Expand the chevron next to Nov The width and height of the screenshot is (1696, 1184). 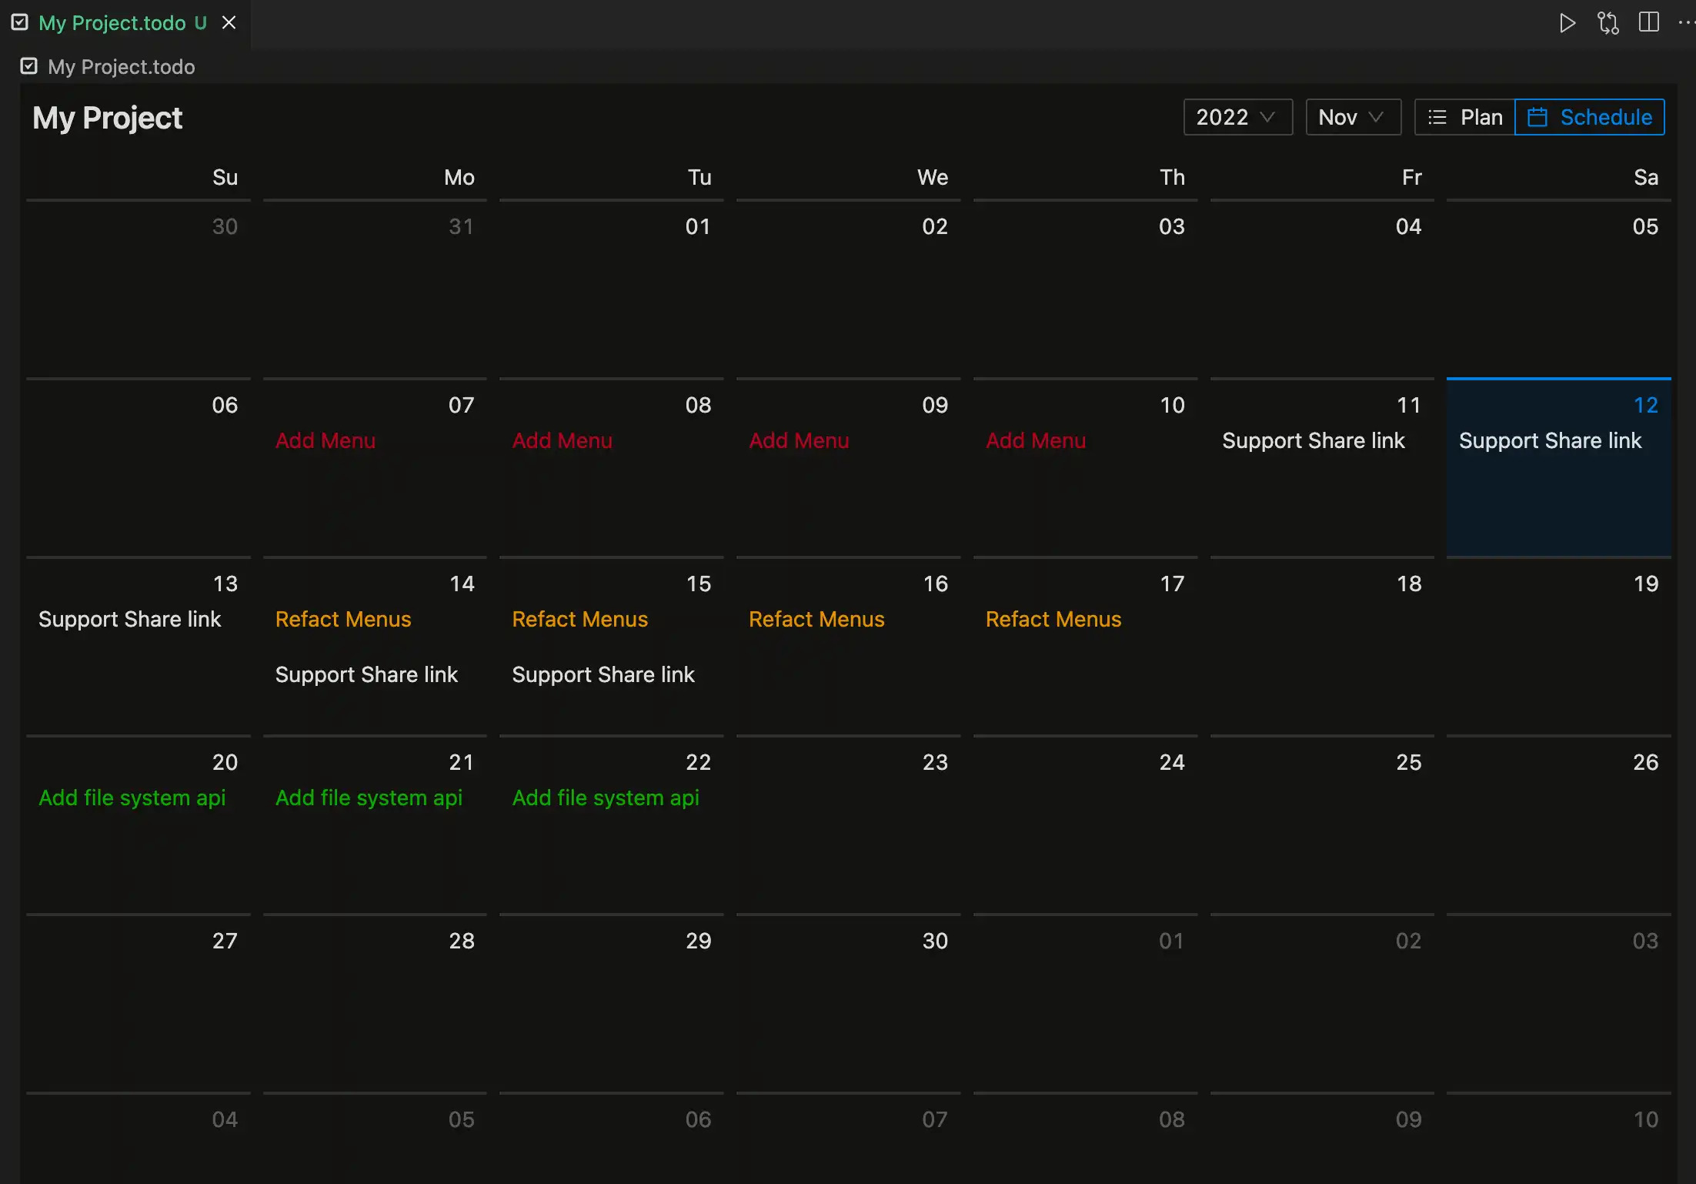click(1377, 117)
